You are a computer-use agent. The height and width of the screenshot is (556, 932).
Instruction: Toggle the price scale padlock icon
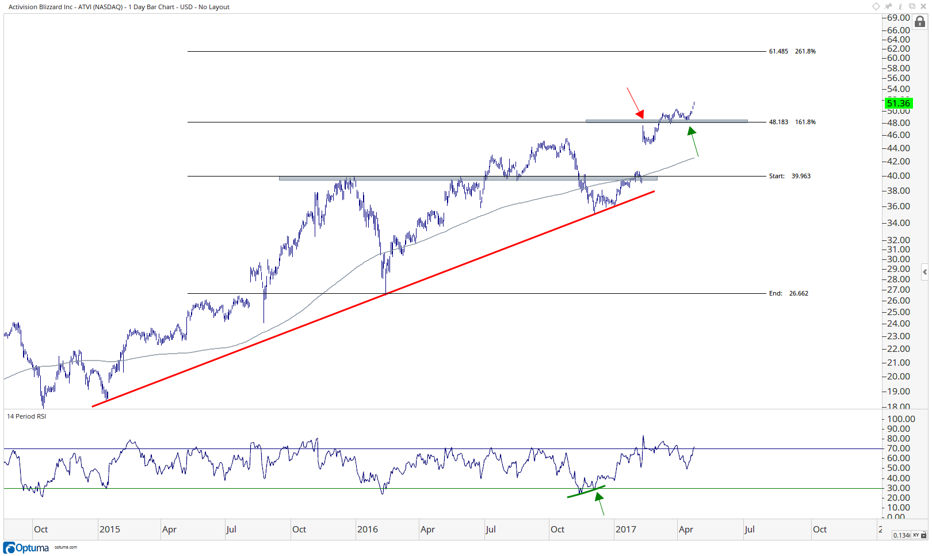[x=920, y=22]
